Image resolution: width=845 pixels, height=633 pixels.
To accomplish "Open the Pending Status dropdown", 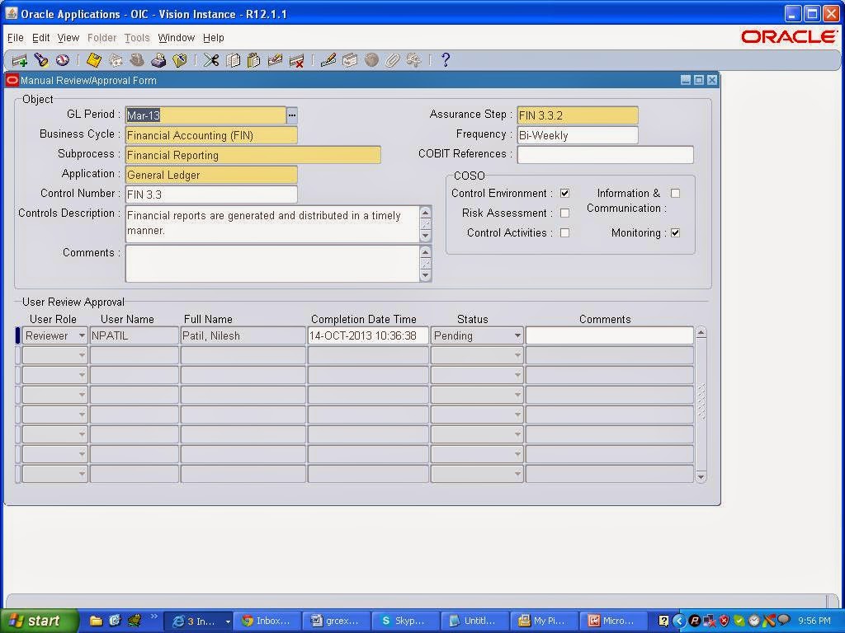I will point(517,336).
